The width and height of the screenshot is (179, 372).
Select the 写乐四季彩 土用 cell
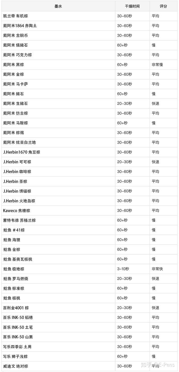[x=17, y=347]
